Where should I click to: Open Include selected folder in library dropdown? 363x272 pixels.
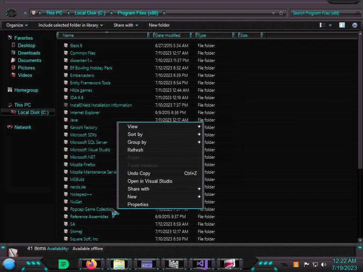71,25
